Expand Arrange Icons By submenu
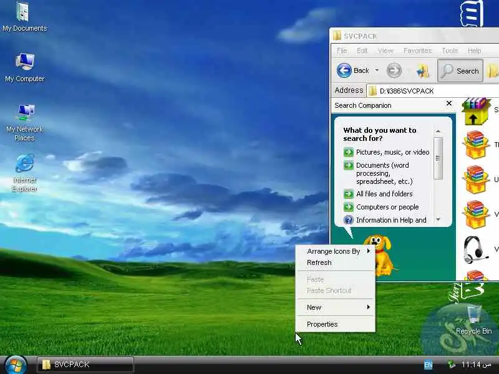 tap(336, 251)
